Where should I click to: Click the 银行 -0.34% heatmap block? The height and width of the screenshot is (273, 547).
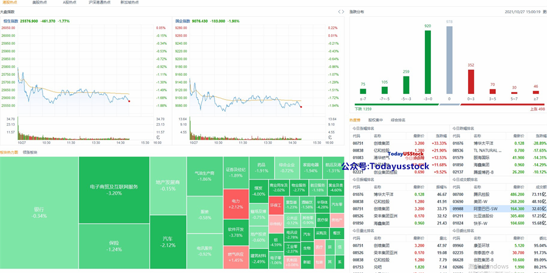[x=39, y=213]
